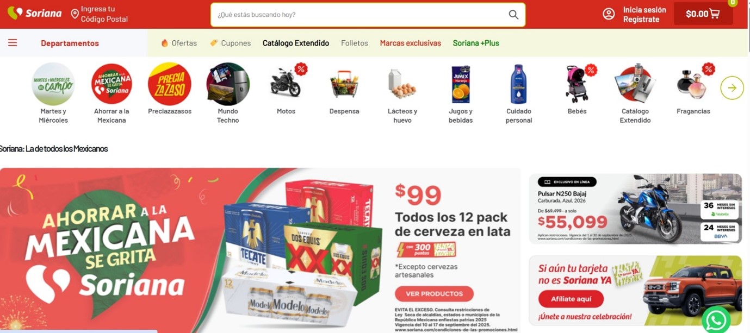Image resolution: width=750 pixels, height=333 pixels.
Task: Click the user account profile icon
Action: pos(609,14)
